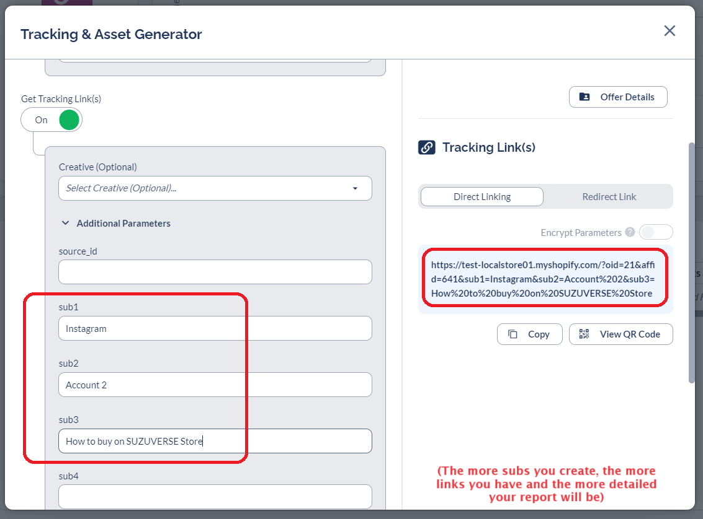The width and height of the screenshot is (703, 519).
Task: Turn off the Get Tracking Link(s) toggle
Action: [51, 120]
